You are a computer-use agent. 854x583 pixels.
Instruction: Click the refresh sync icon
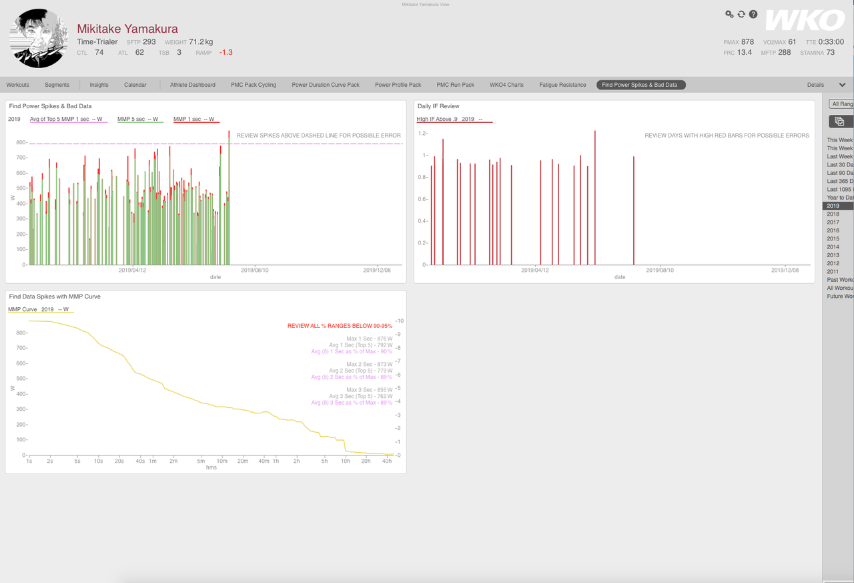pos(741,14)
